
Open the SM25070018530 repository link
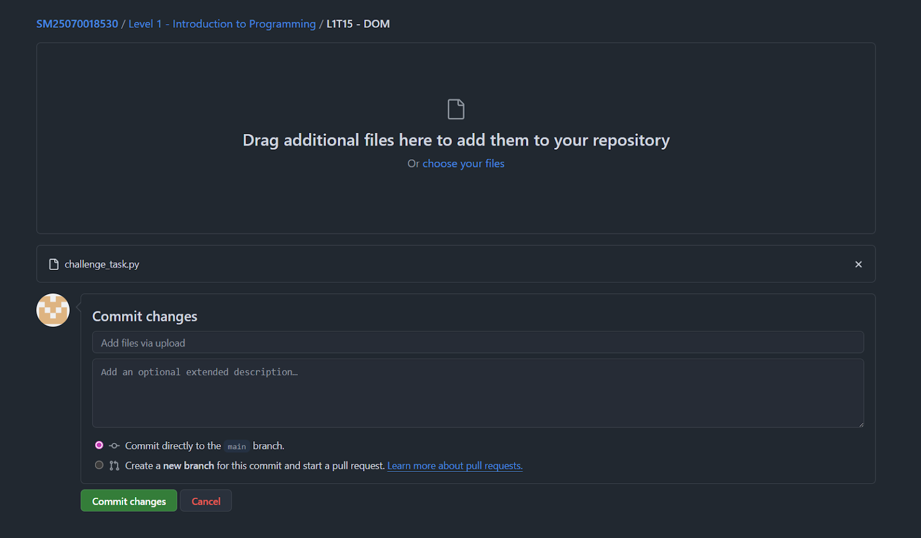point(77,24)
